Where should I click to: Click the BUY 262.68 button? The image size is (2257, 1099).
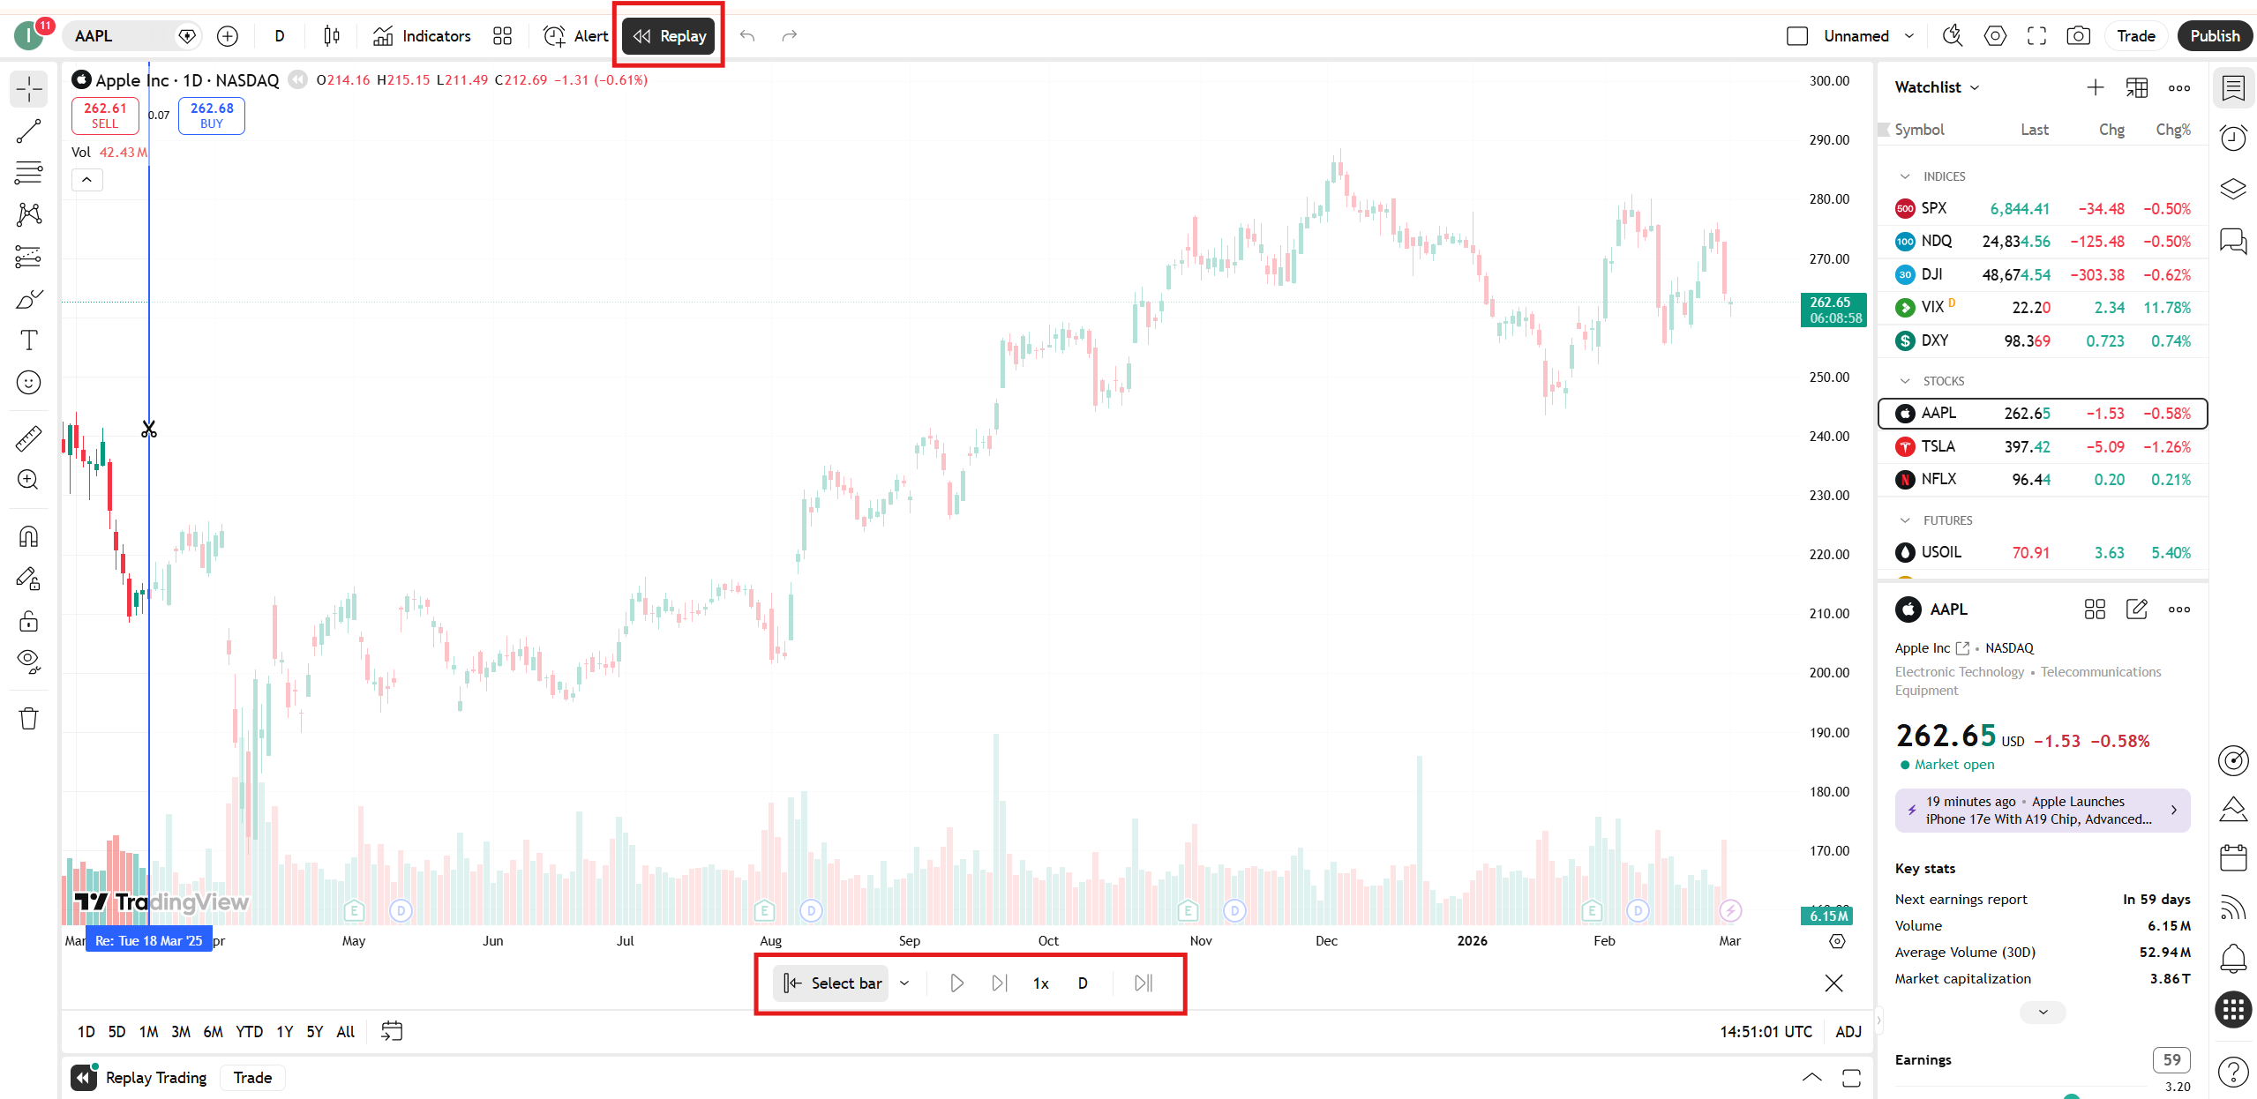tap(211, 116)
